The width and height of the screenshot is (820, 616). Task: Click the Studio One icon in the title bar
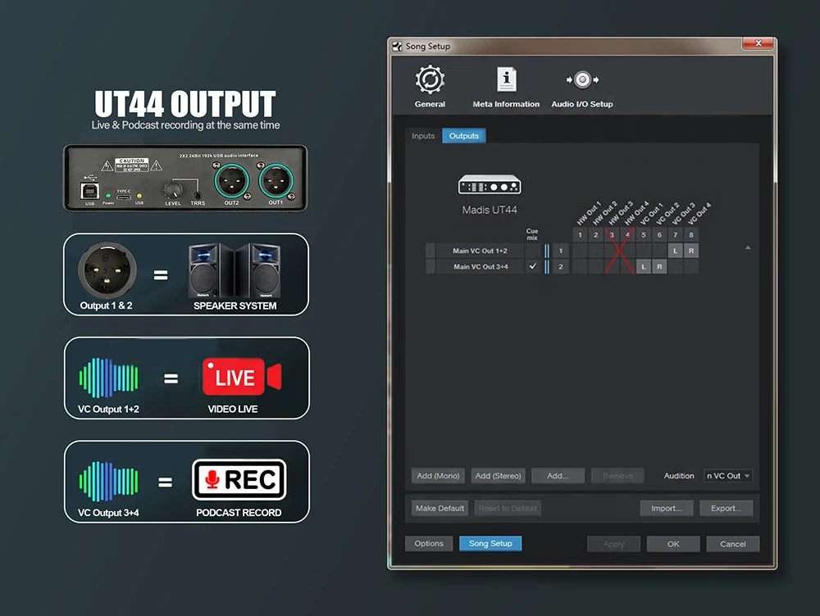click(398, 47)
